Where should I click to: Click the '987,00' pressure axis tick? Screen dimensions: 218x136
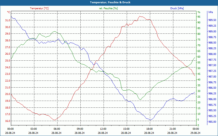coord(212,77)
